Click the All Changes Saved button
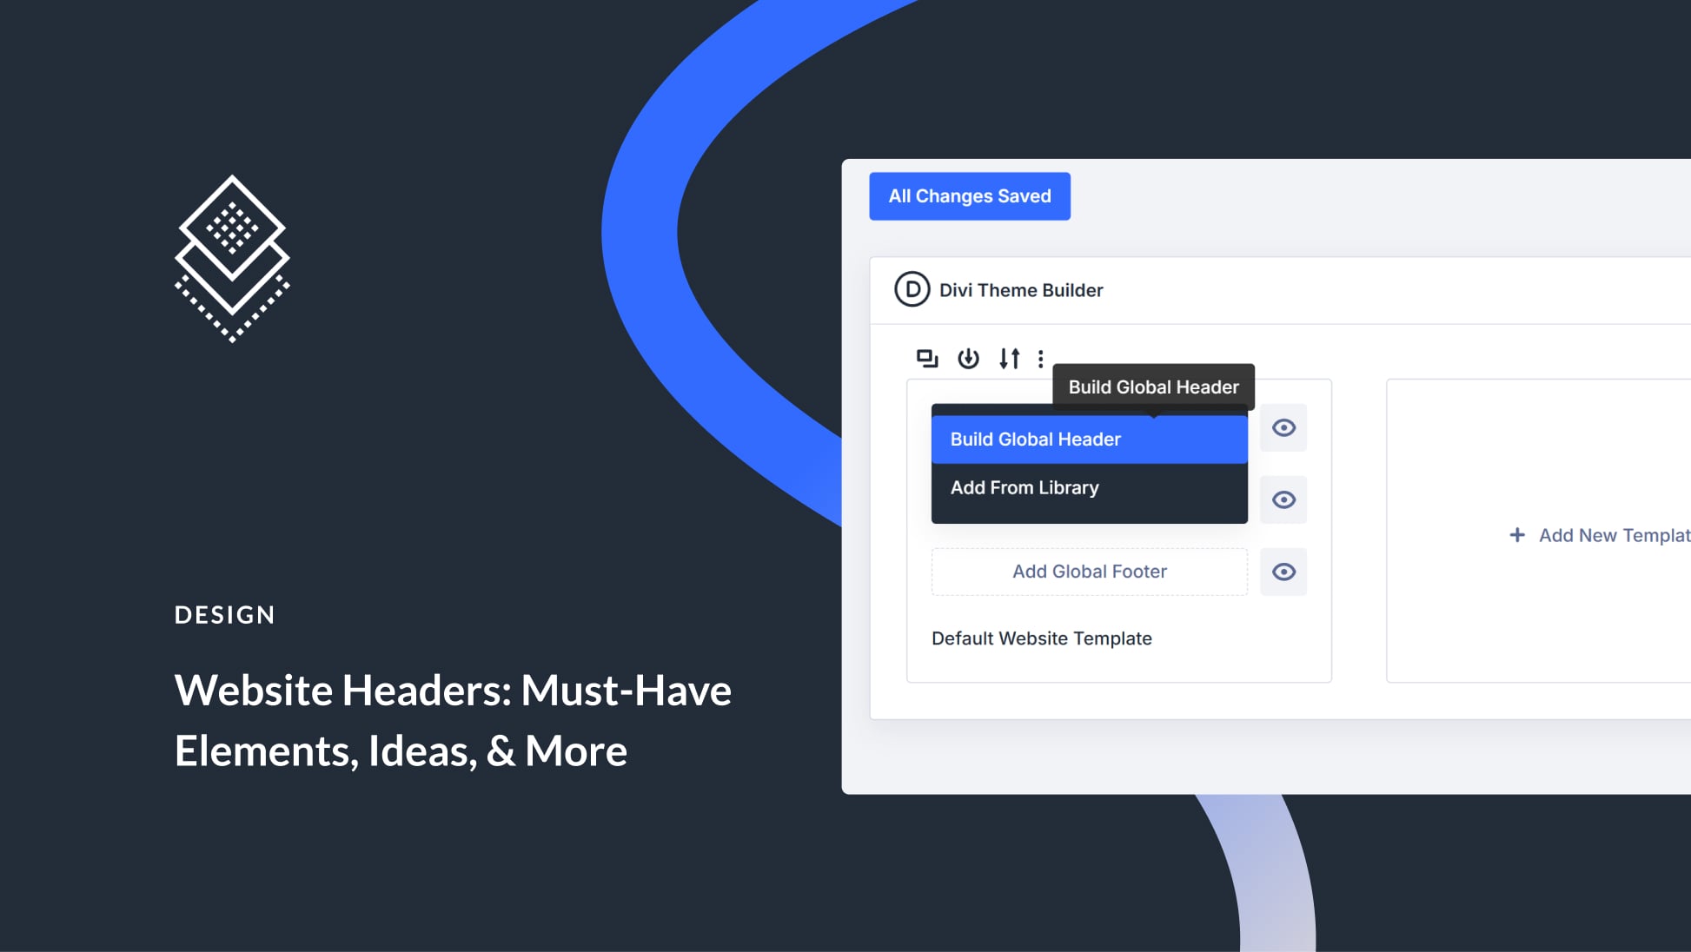The height and width of the screenshot is (952, 1691). click(x=970, y=195)
